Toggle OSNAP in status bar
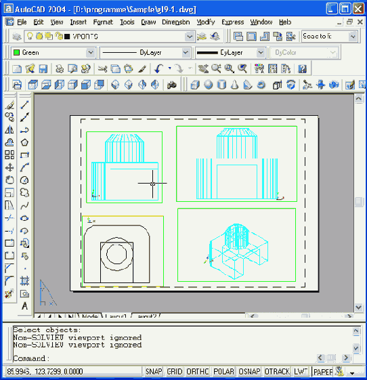 pyautogui.click(x=249, y=371)
